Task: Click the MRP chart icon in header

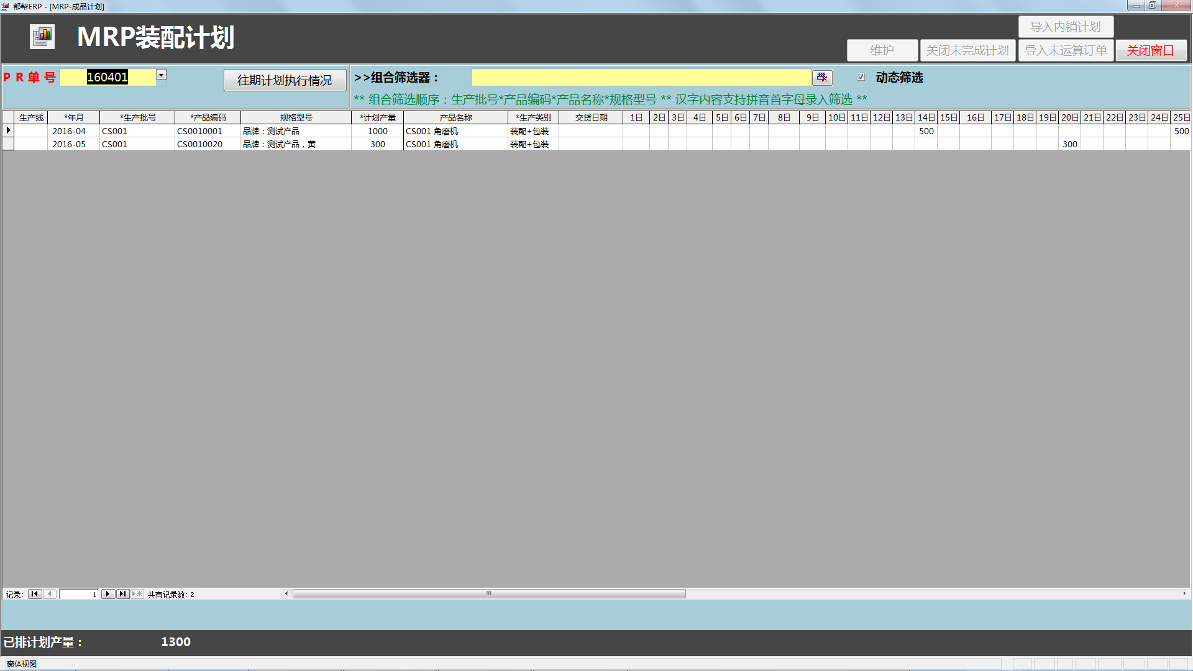Action: (x=42, y=37)
